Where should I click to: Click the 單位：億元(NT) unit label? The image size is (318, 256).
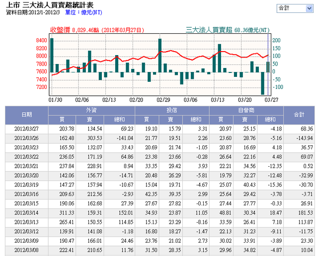[83, 12]
